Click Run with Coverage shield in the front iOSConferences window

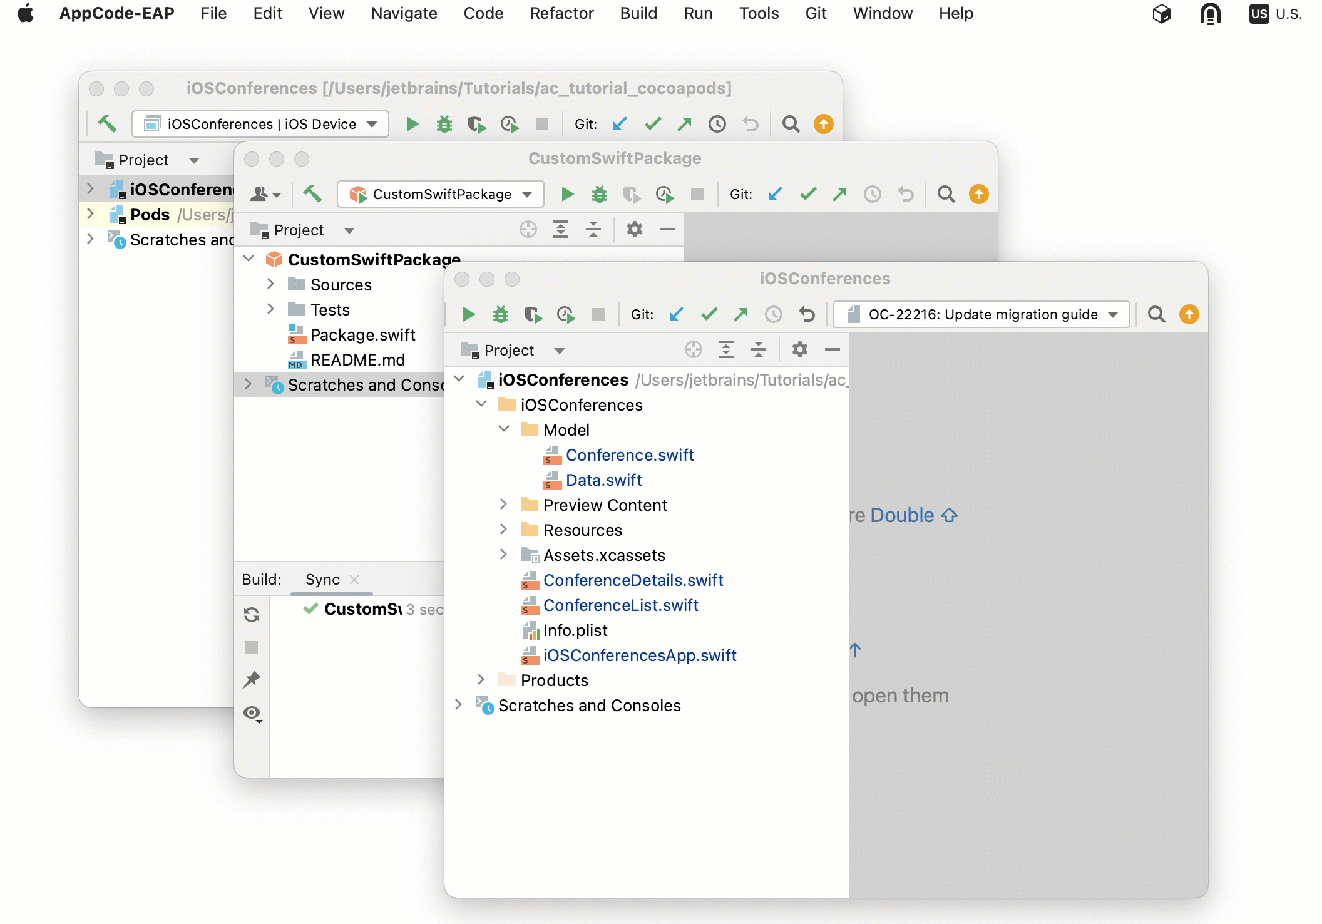(533, 314)
